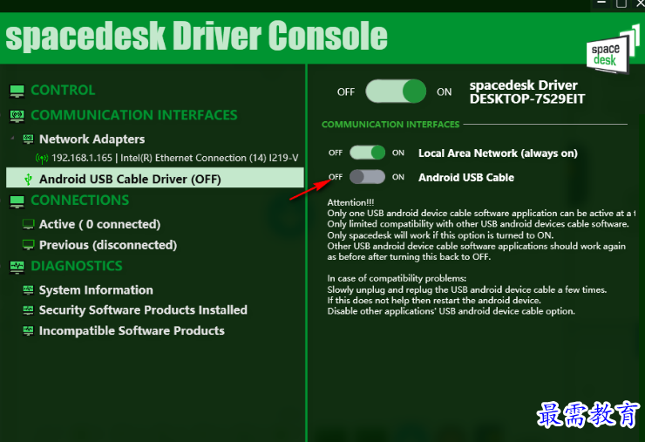Viewport: 645px width, 442px height.
Task: Click the Previous (disconnected) monitor icon
Action: [28, 245]
